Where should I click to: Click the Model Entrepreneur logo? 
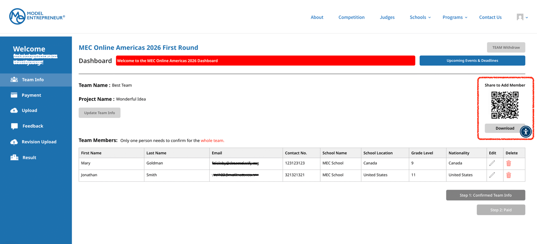pos(37,16)
